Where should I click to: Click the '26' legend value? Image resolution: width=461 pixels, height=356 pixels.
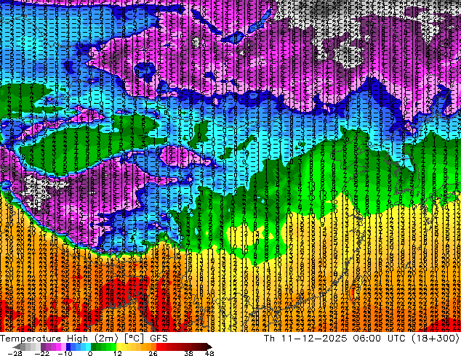[x=153, y=353]
